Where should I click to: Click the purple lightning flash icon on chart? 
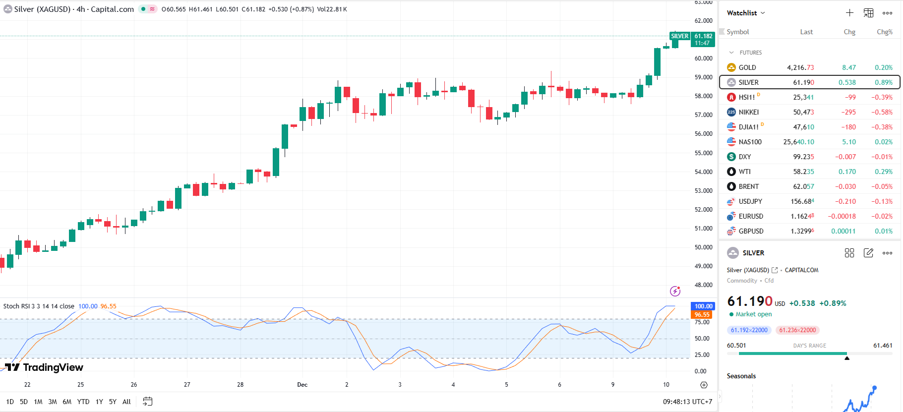coord(675,291)
